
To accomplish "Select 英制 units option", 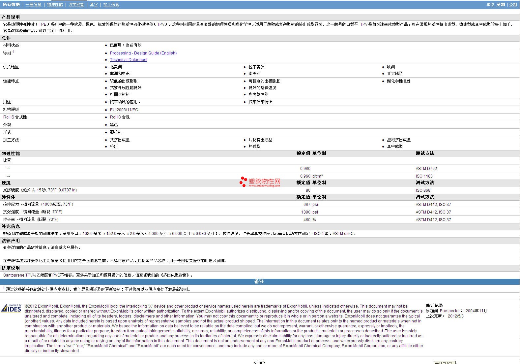I will point(501,5).
